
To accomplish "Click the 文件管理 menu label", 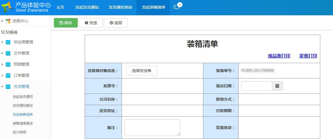I will click(x=21, y=53).
